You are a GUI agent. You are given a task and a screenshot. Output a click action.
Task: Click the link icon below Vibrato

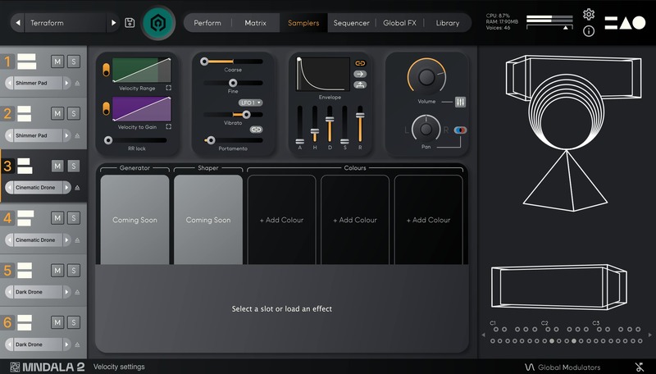(x=256, y=129)
